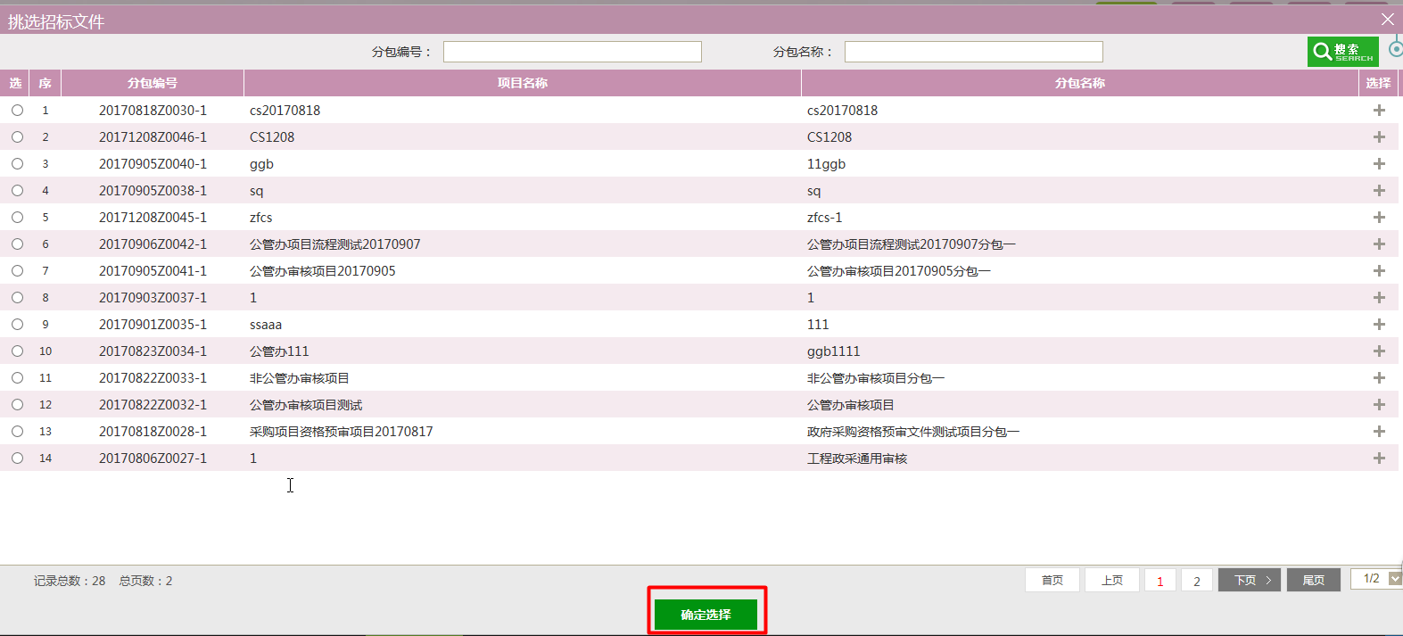Choose the radio button for 公管办111 row
1403x636 pixels.
coord(18,351)
